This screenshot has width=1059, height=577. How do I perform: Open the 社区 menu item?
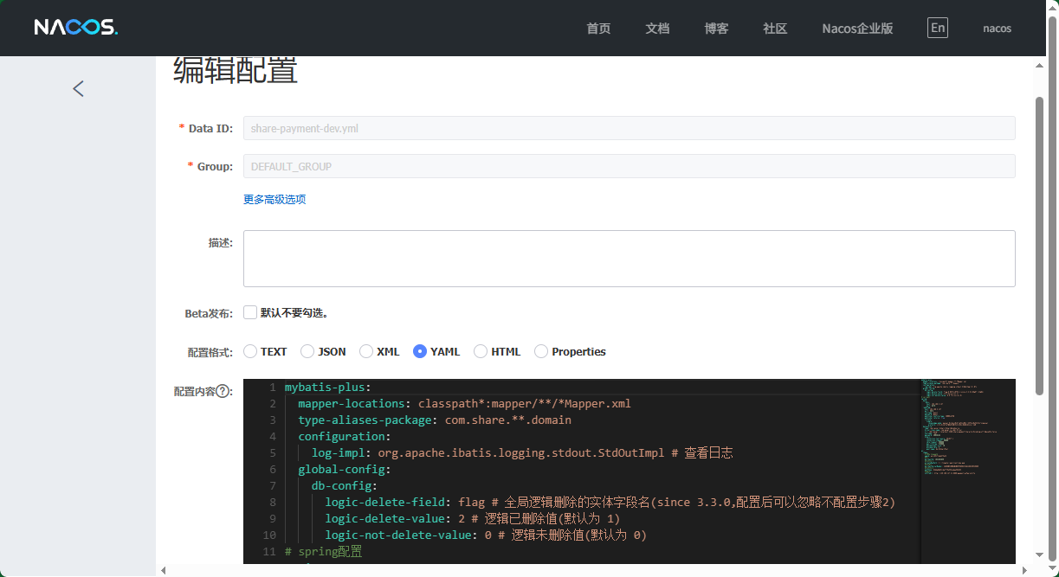pos(775,29)
